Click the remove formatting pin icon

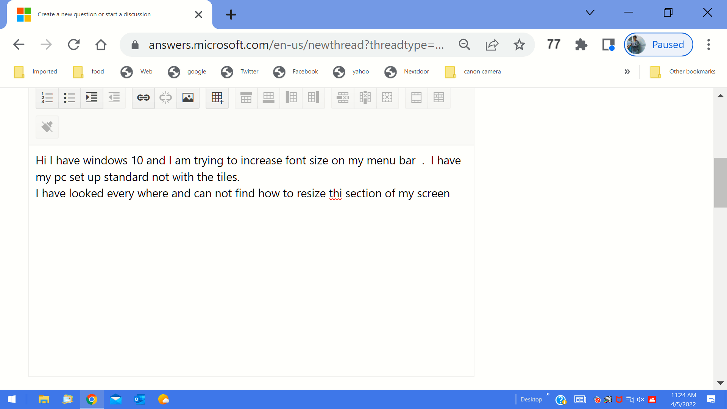point(47,127)
